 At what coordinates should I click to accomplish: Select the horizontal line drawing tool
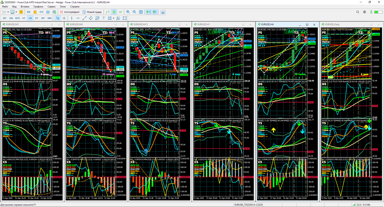tap(78, 18)
